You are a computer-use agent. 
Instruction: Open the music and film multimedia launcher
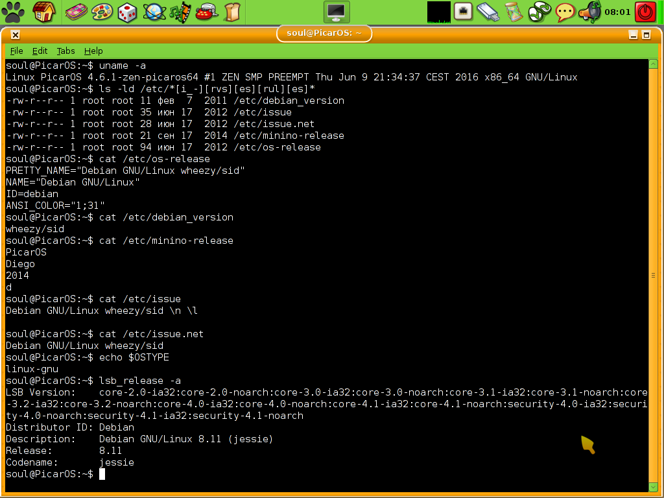(x=180, y=12)
